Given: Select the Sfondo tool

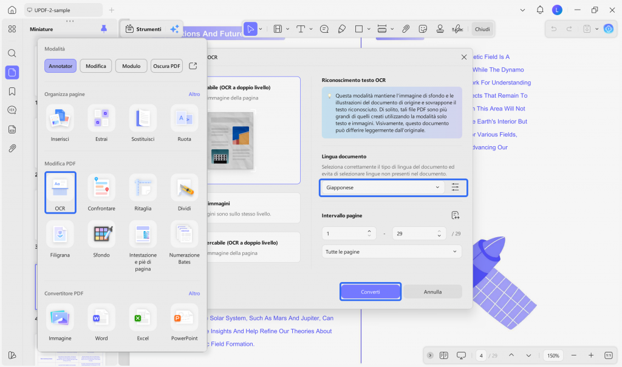Looking at the screenshot, I should pos(101,239).
